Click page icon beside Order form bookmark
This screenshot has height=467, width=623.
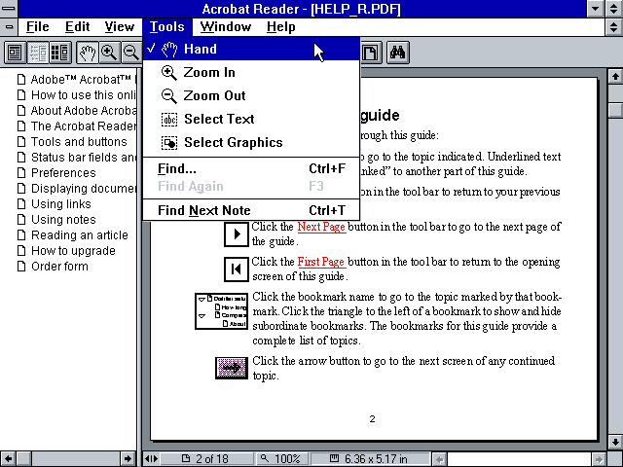pyautogui.click(x=21, y=266)
